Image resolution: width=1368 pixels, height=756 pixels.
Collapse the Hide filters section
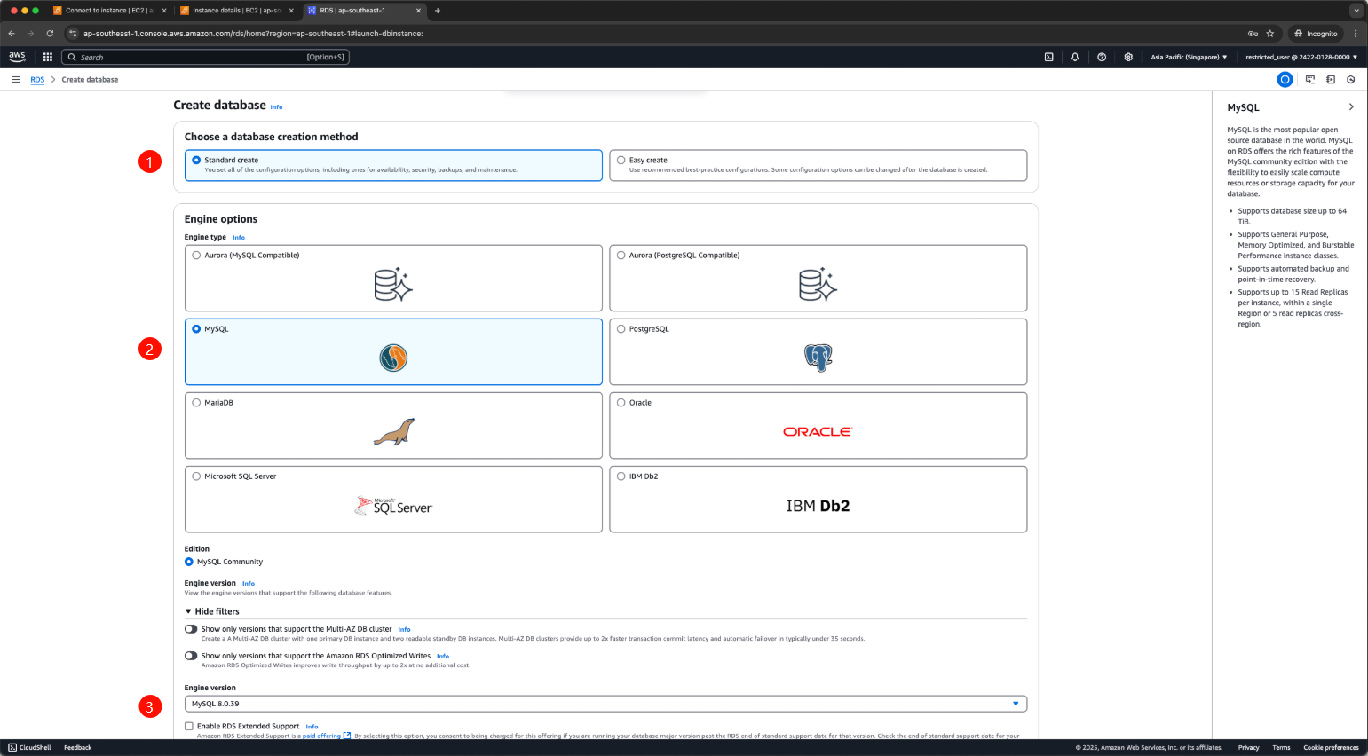click(x=212, y=611)
